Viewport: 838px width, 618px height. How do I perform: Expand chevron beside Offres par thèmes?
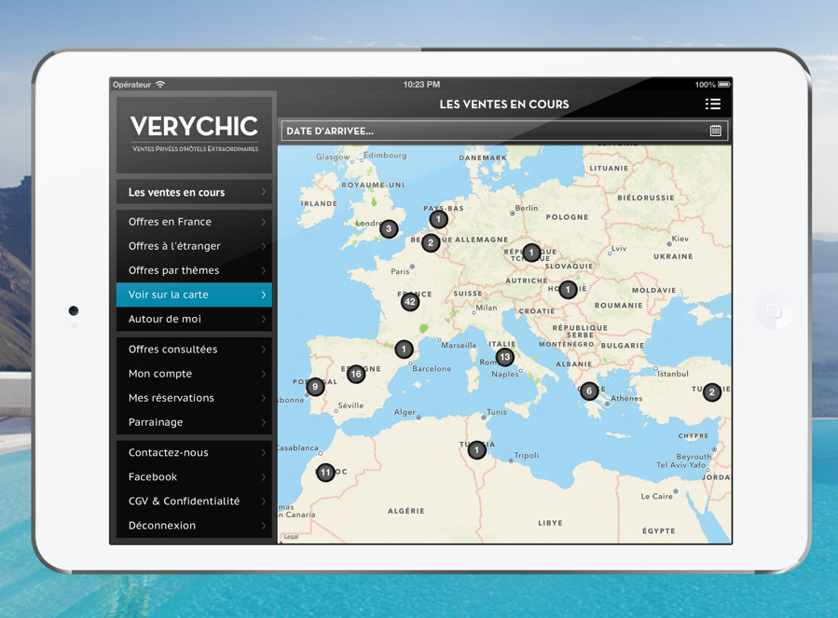pyautogui.click(x=264, y=270)
